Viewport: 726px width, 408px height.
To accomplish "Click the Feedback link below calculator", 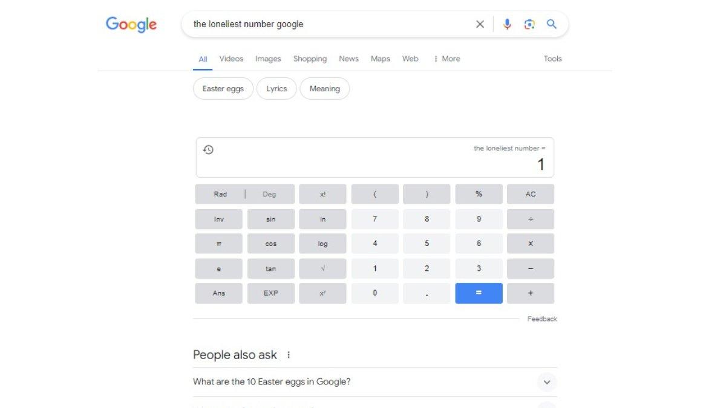I will click(541, 319).
